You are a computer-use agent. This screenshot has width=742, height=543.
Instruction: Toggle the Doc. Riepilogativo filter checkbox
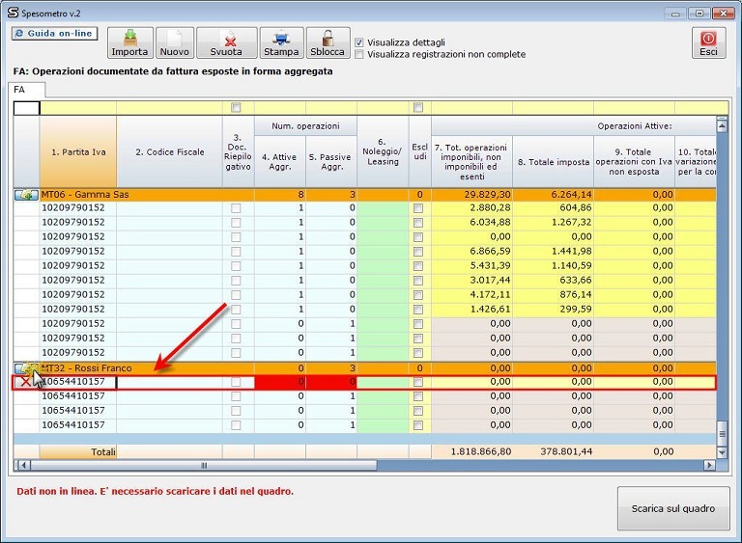click(x=236, y=108)
